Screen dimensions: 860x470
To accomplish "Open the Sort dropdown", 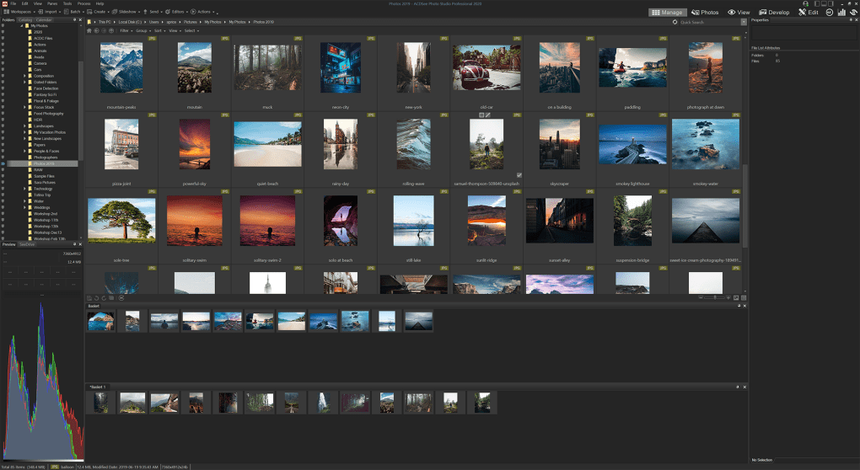I will point(159,30).
